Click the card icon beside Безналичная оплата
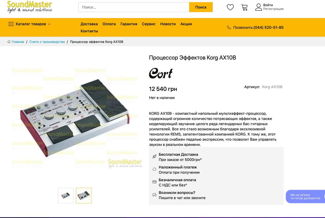Image resolution: width=325 pixels, height=218 pixels. pyautogui.click(x=154, y=182)
